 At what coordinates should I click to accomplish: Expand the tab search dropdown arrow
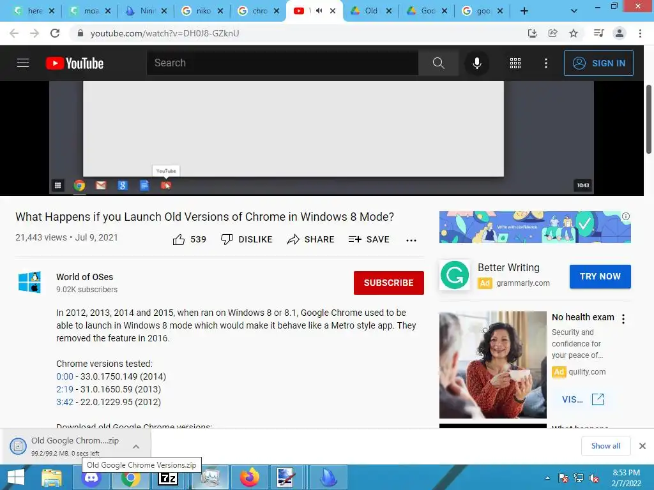[574, 11]
